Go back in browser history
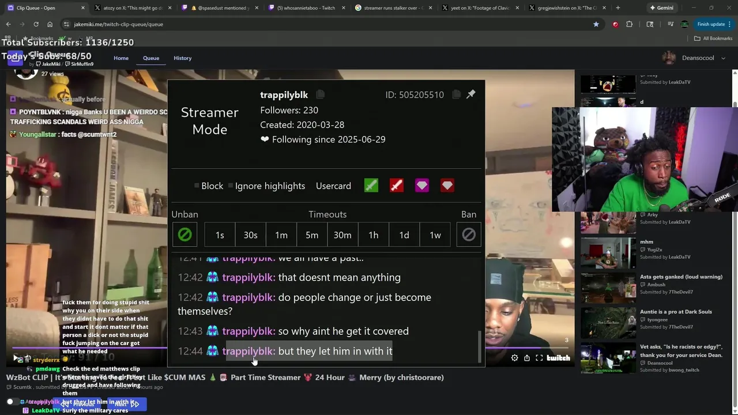738x415 pixels. click(8, 24)
